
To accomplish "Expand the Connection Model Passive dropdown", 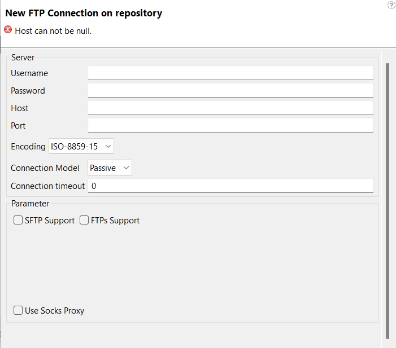I will [110, 168].
